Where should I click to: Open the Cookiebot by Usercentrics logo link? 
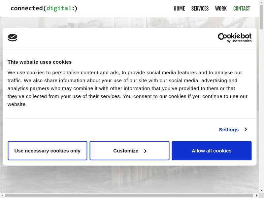[235, 38]
